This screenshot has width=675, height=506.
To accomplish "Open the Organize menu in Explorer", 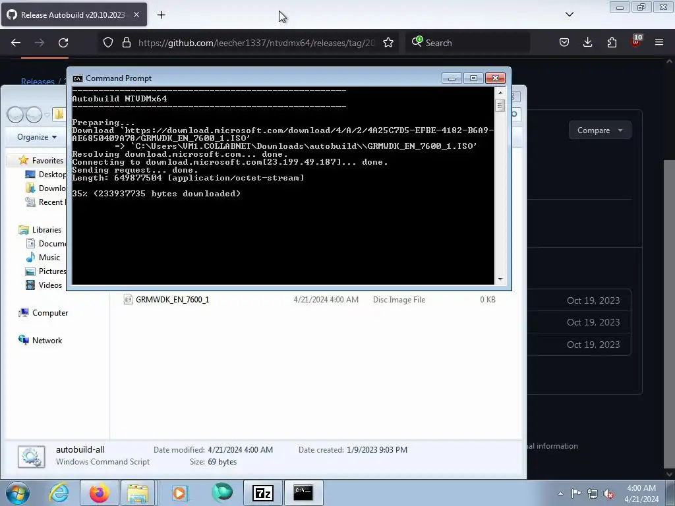I will pyautogui.click(x=37, y=137).
